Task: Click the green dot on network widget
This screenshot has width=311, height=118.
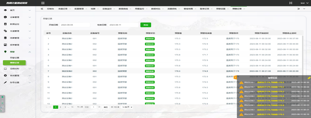Action: pos(2,97)
